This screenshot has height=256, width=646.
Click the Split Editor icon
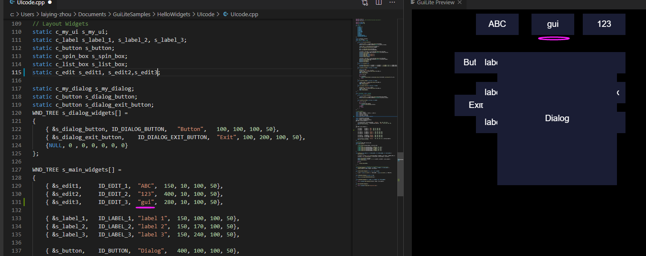(379, 3)
